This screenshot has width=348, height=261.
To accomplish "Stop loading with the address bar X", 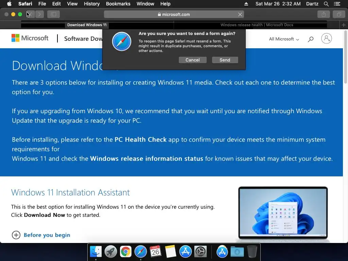I will (240, 14).
